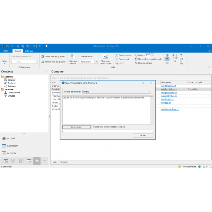Click the green connection status indicator
Image resolution: width=212 pixels, height=212 pixels.
pyautogui.click(x=199, y=167)
